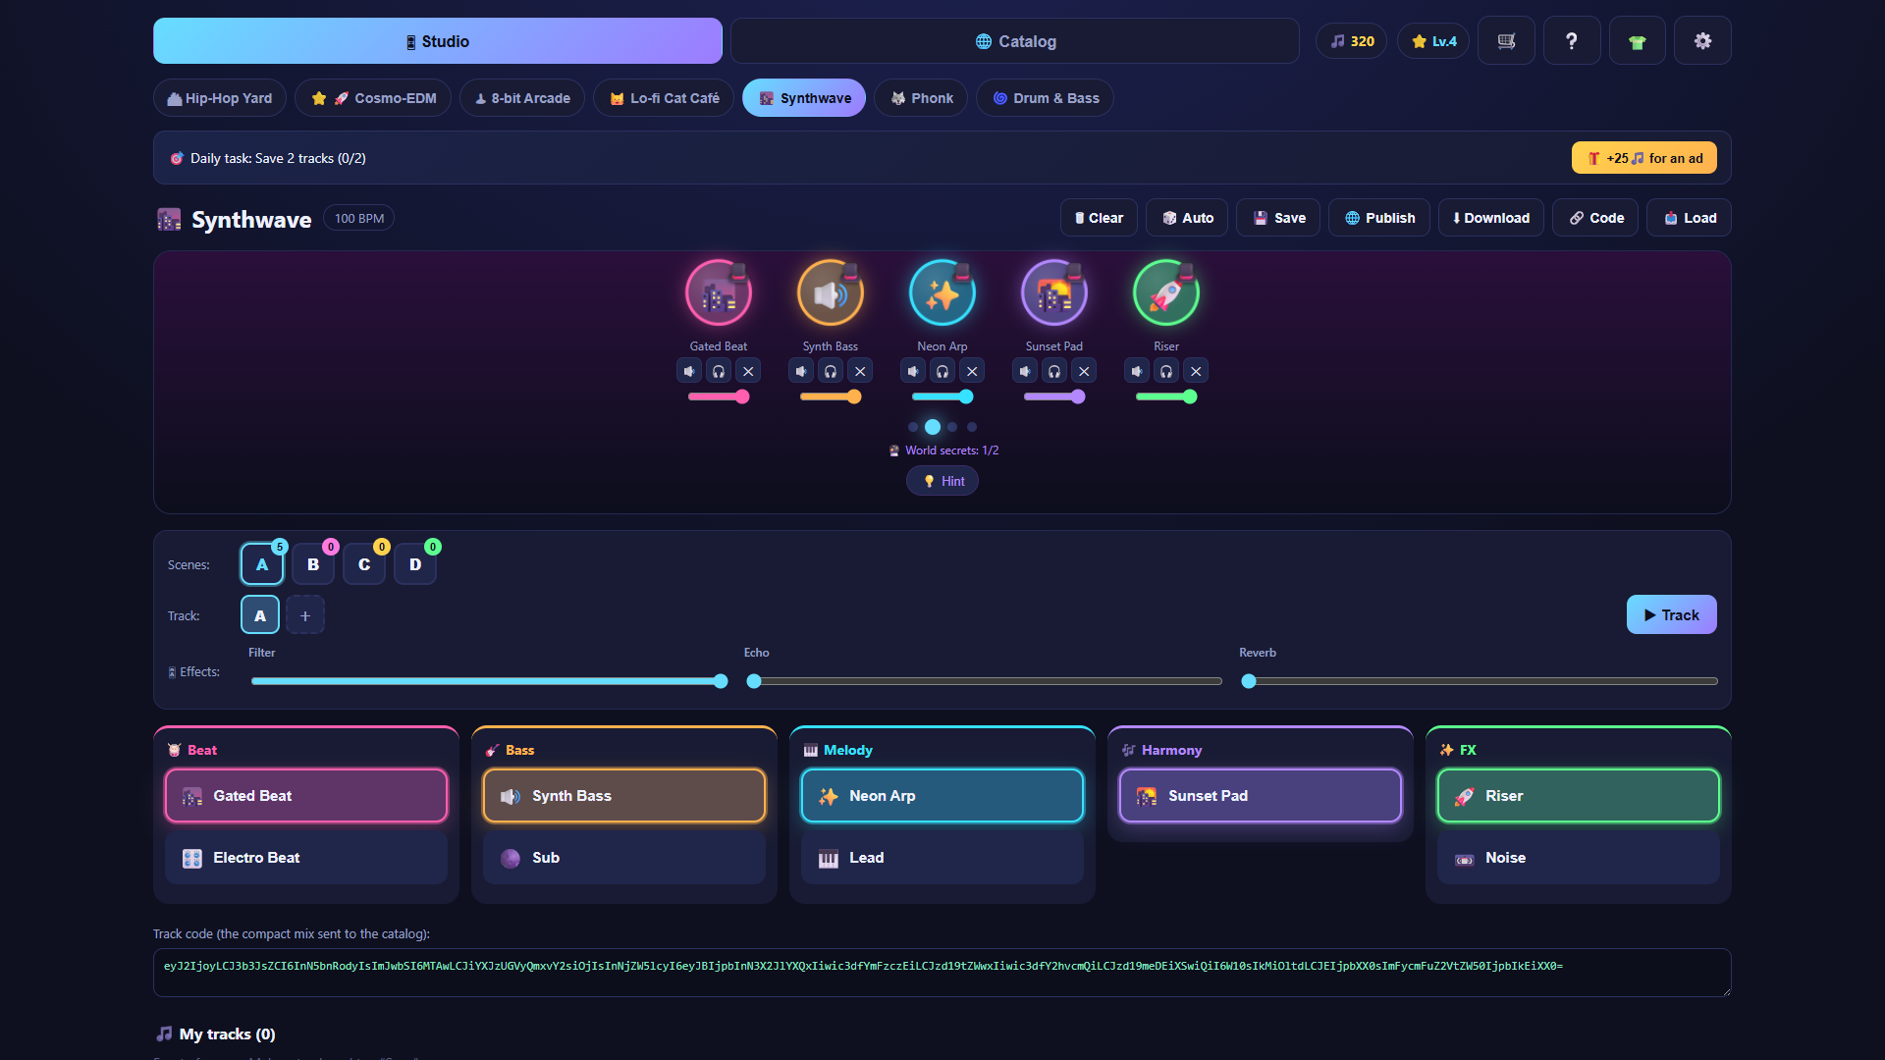Click the Sunset Pad character avatar
Image resolution: width=1885 pixels, height=1060 pixels.
tap(1054, 293)
